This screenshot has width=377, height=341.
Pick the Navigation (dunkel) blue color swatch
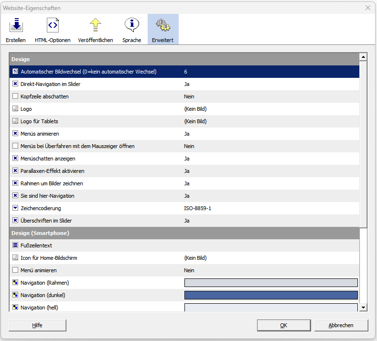pos(271,295)
